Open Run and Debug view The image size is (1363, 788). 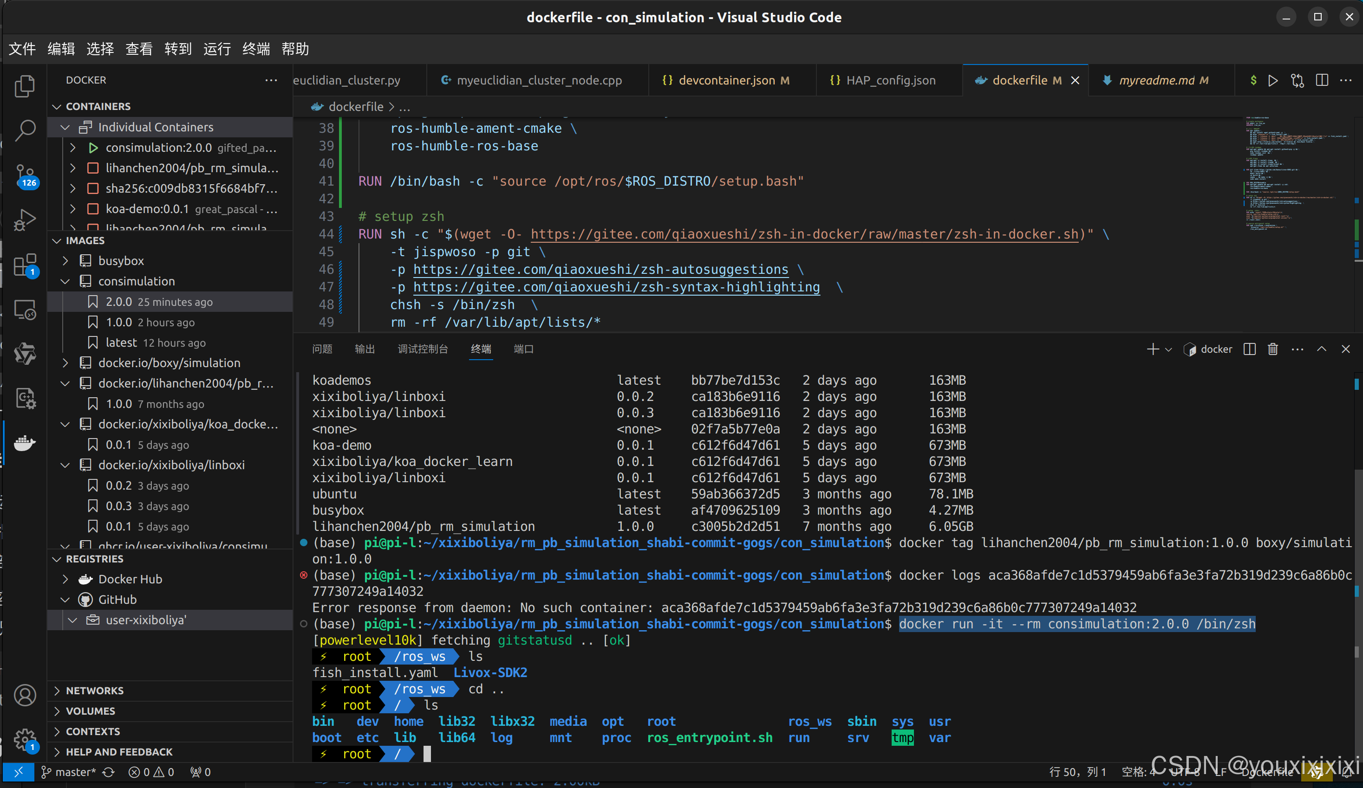tap(24, 220)
